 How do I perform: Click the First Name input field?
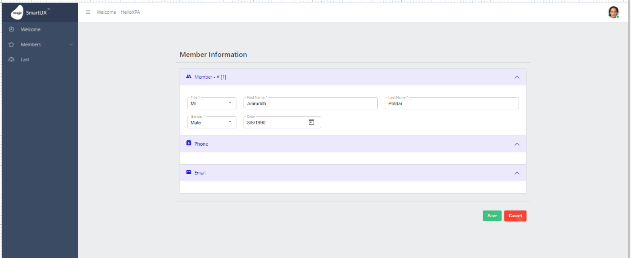click(x=310, y=103)
